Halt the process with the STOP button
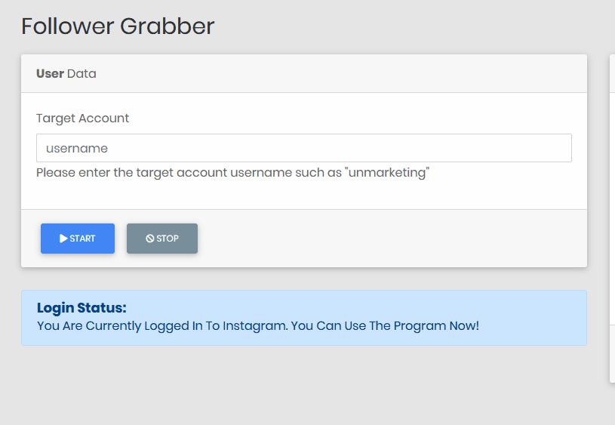The height and width of the screenshot is (425, 615). click(x=162, y=239)
